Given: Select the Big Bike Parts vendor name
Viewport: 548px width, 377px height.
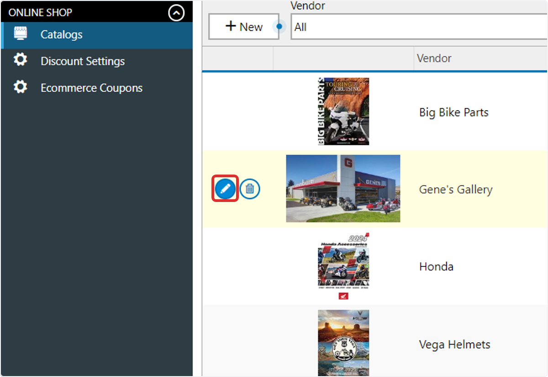Looking at the screenshot, I should 454,112.
